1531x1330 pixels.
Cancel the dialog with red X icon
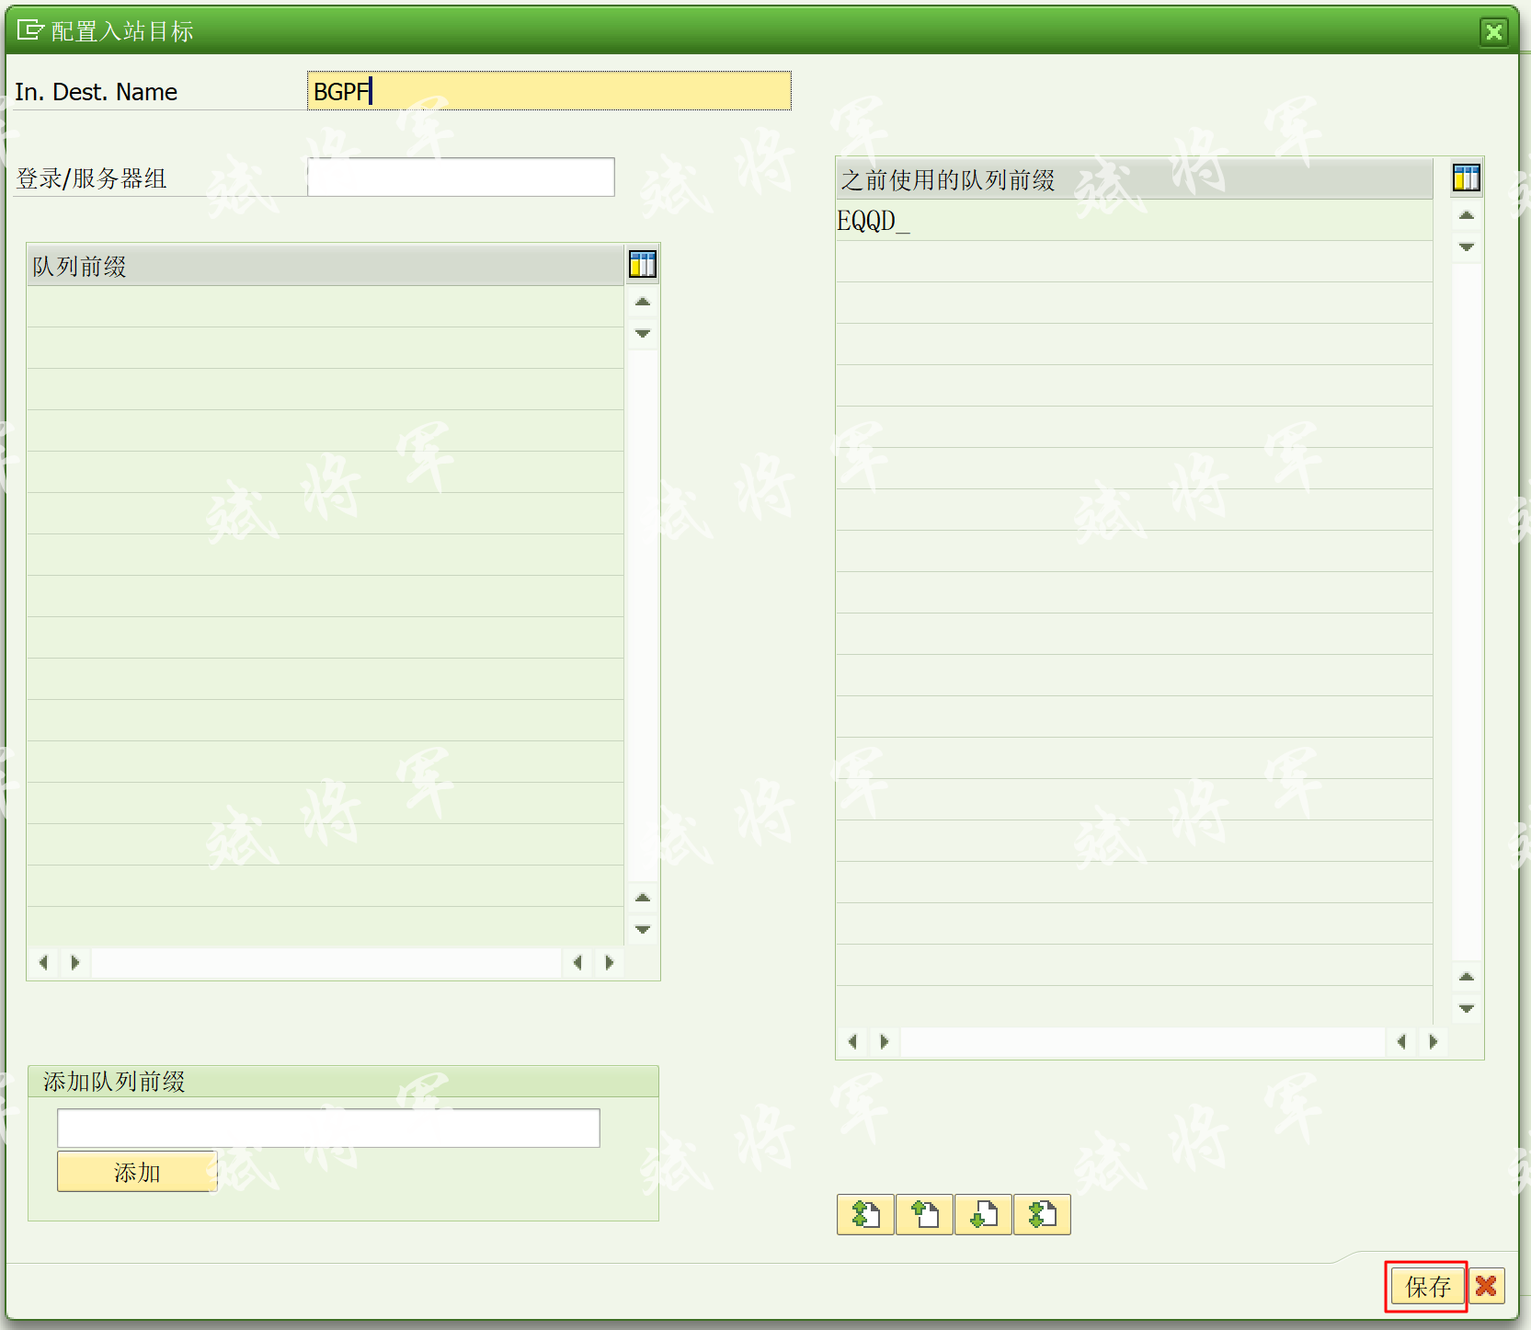point(1486,1286)
